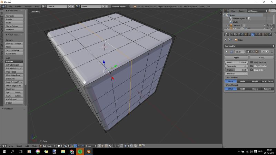Screen dimensions: 276x155
Task: Open the All Scenes outliner filter
Action: point(257,11)
